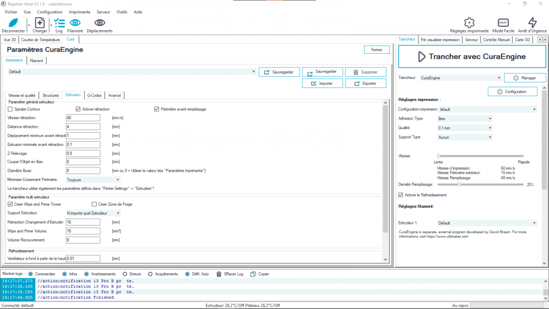549x309 pixels.
Task: Toggle Filament eye icon
Action: pyautogui.click(x=75, y=23)
